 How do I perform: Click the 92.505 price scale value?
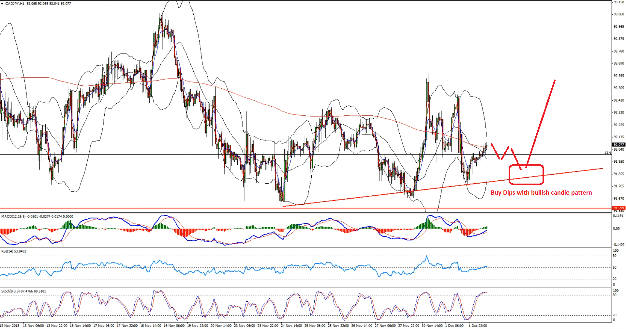619,88
